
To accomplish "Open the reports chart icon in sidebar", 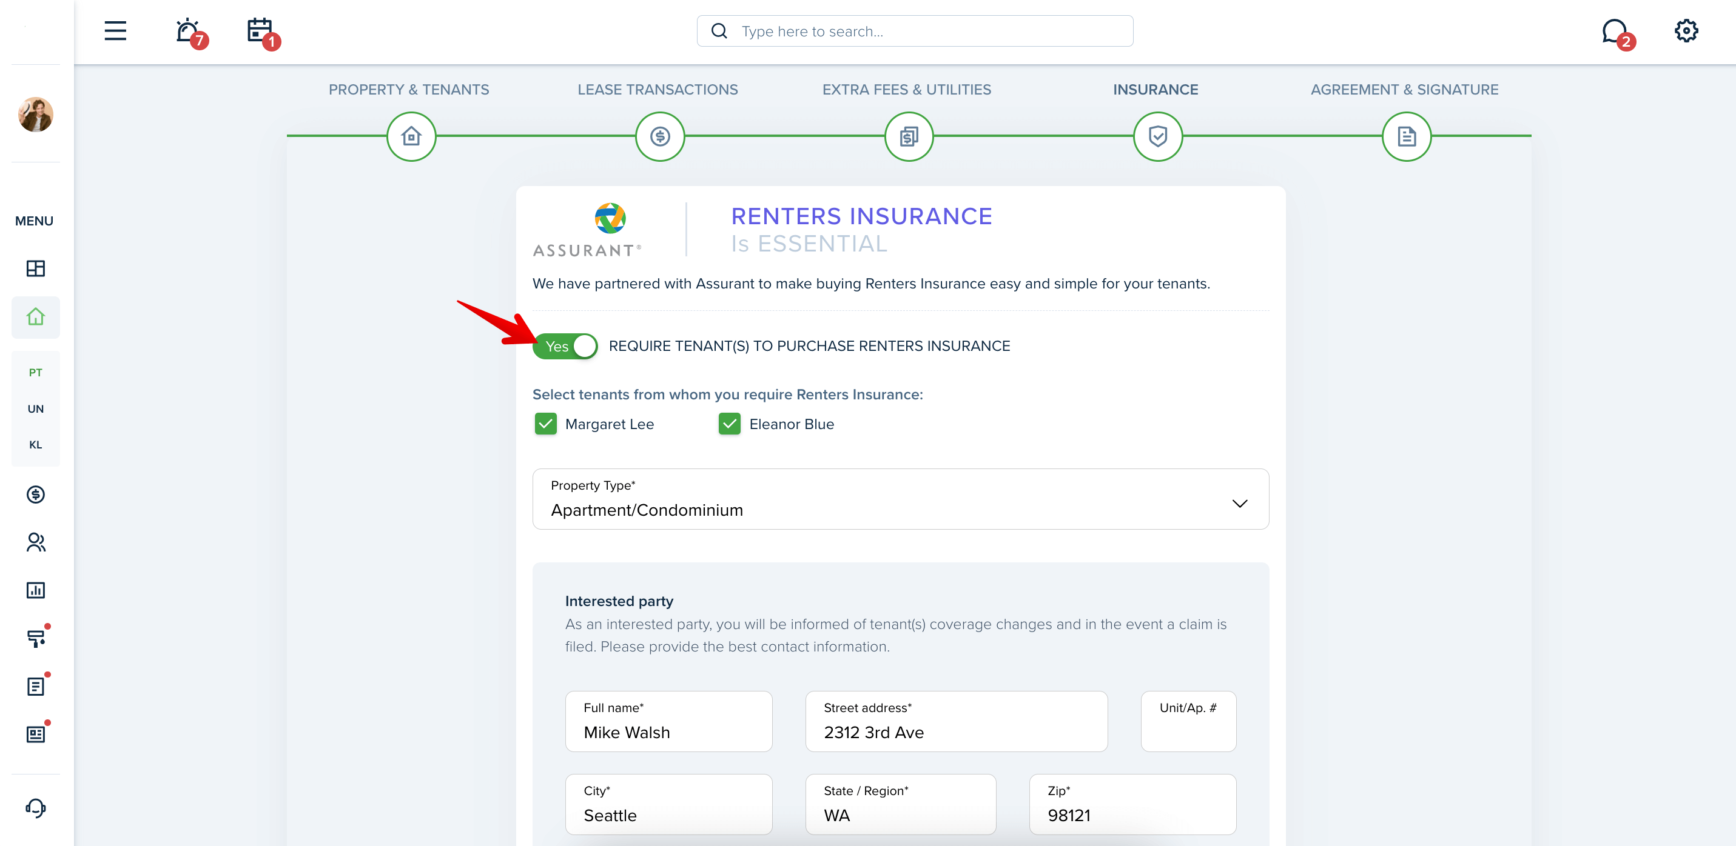I will (x=36, y=591).
